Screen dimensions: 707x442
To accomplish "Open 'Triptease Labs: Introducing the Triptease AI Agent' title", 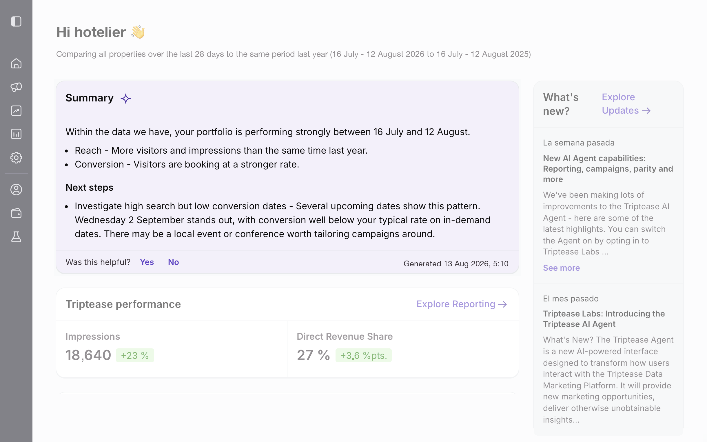I will tap(604, 319).
